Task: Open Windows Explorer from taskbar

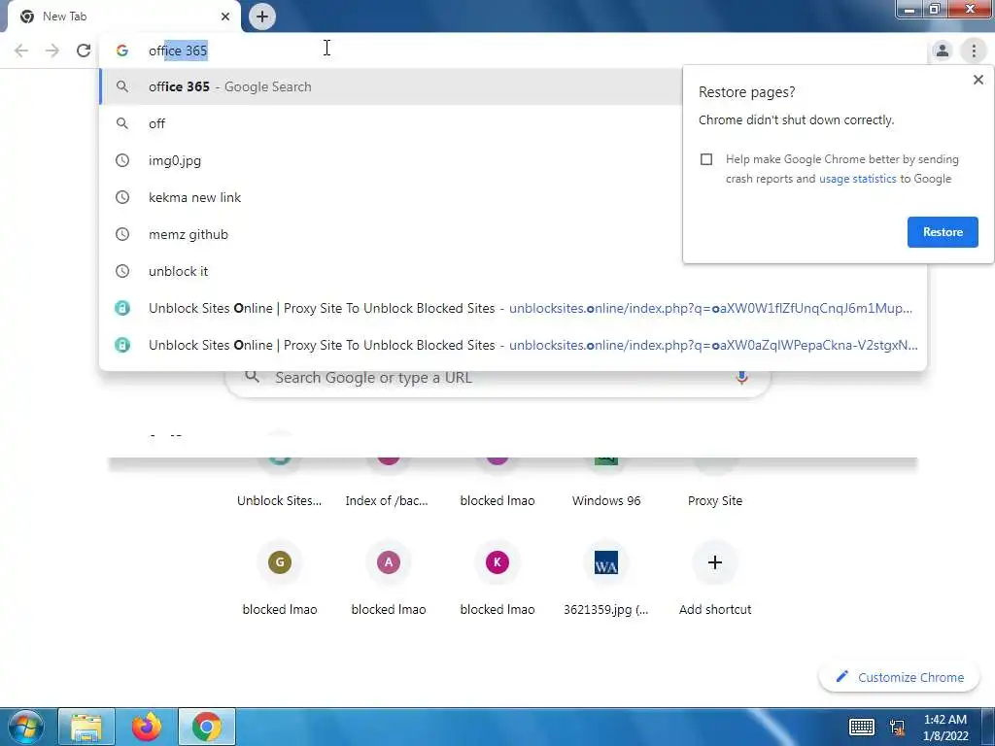Action: point(86,727)
